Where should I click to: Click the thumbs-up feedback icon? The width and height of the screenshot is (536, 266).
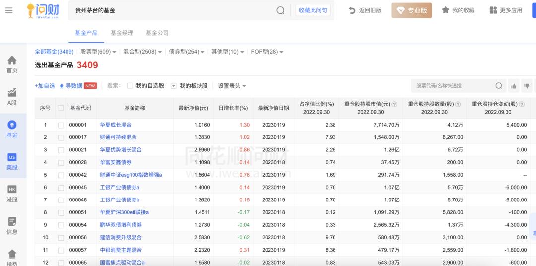[514, 86]
